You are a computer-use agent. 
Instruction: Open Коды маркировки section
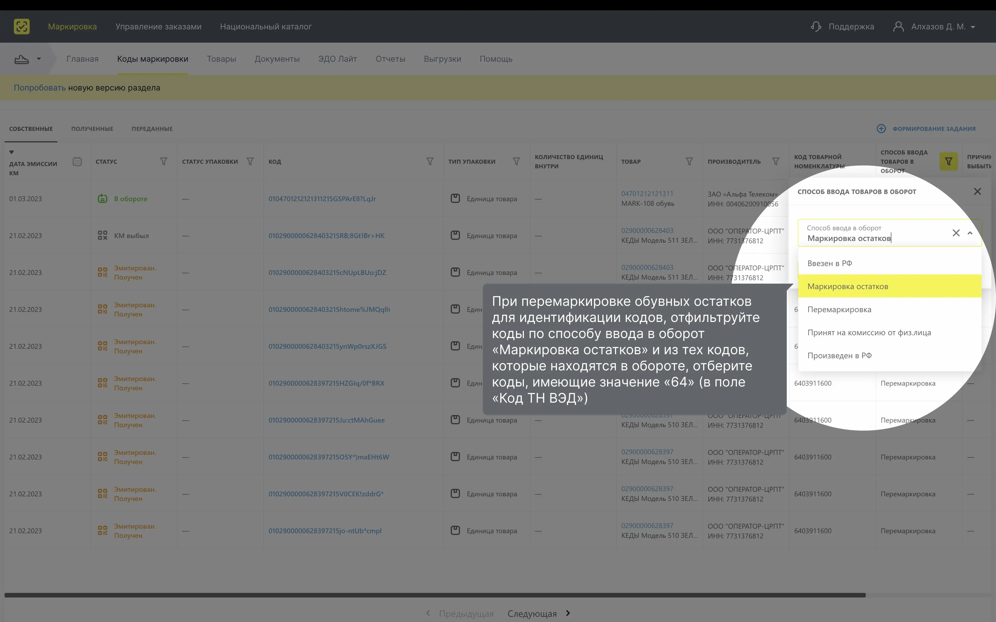click(152, 59)
